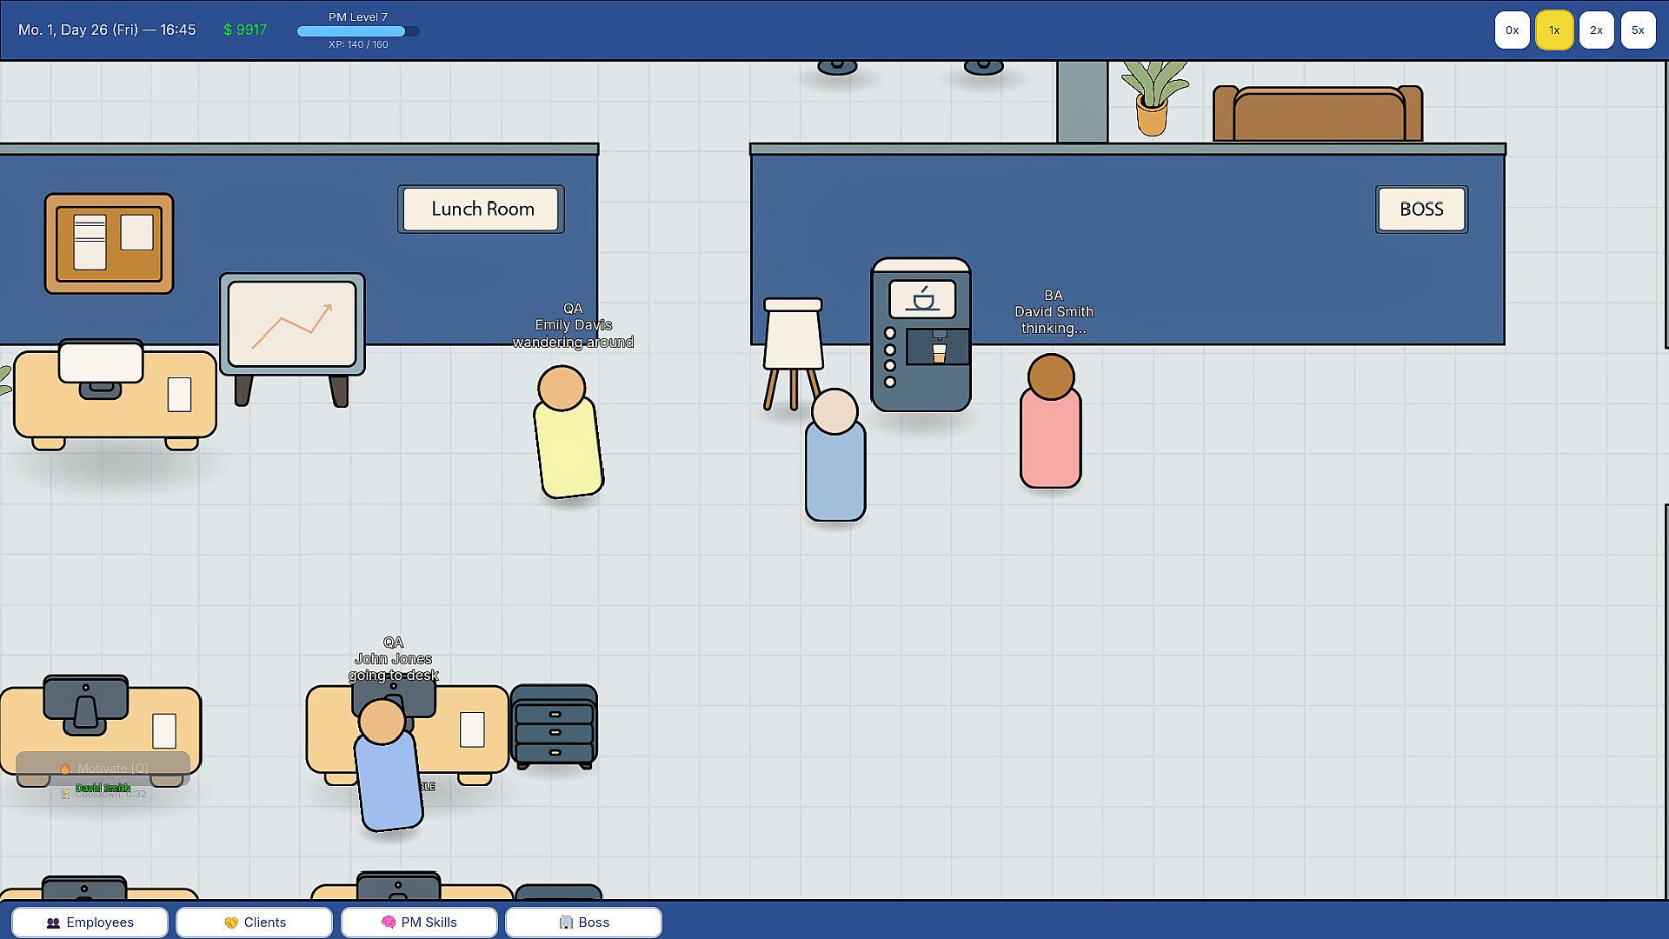Set game speed to 1x
The height and width of the screenshot is (939, 1669).
pyautogui.click(x=1553, y=30)
